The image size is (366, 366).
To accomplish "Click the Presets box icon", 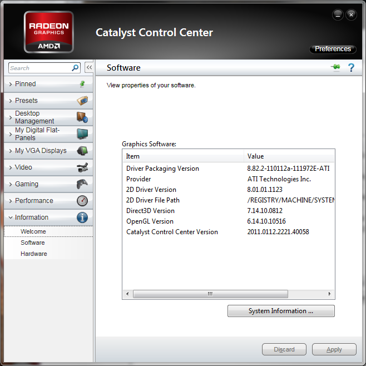I will 82,101.
